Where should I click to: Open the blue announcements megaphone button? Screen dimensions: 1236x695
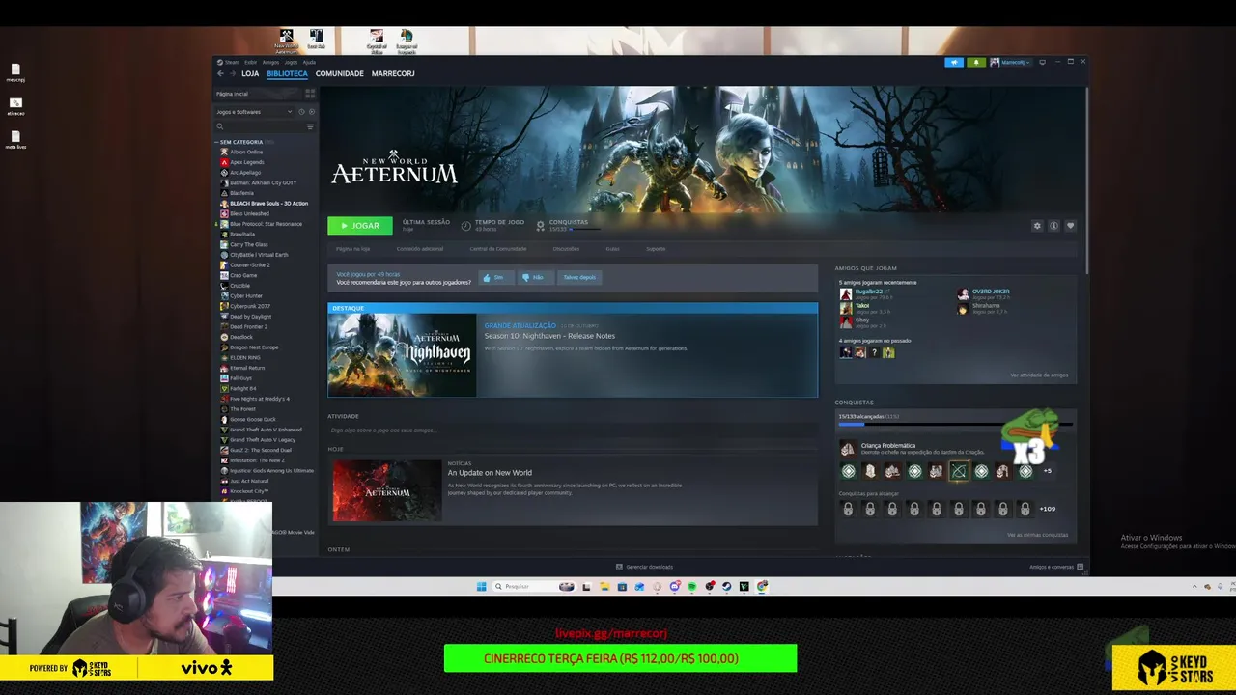[x=954, y=62]
